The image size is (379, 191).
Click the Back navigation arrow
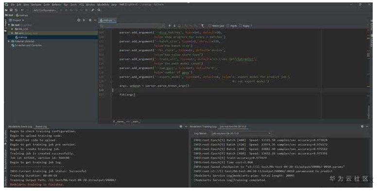click(x=22, y=10)
